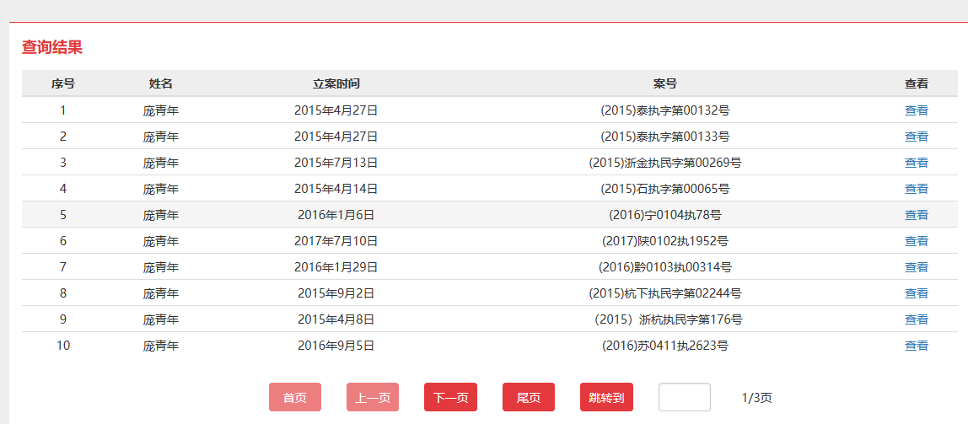
Task: Open 查看 link for case (2015)泰执字第00132号
Action: tap(916, 111)
